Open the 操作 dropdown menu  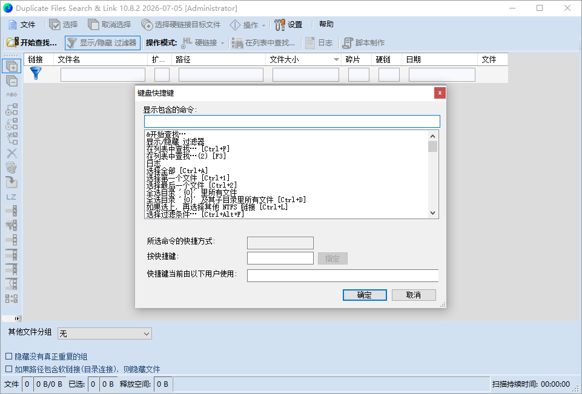248,25
